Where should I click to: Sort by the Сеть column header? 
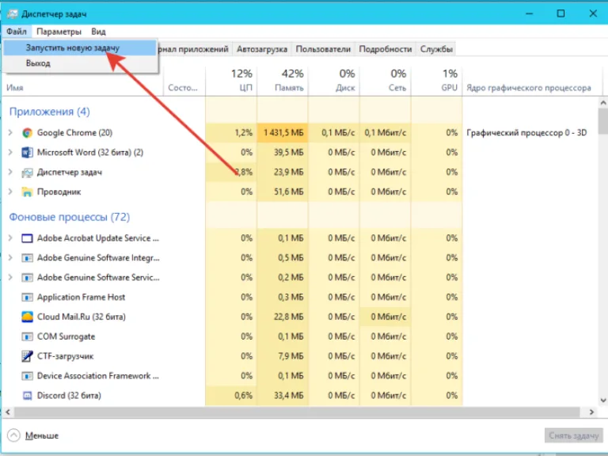point(385,81)
